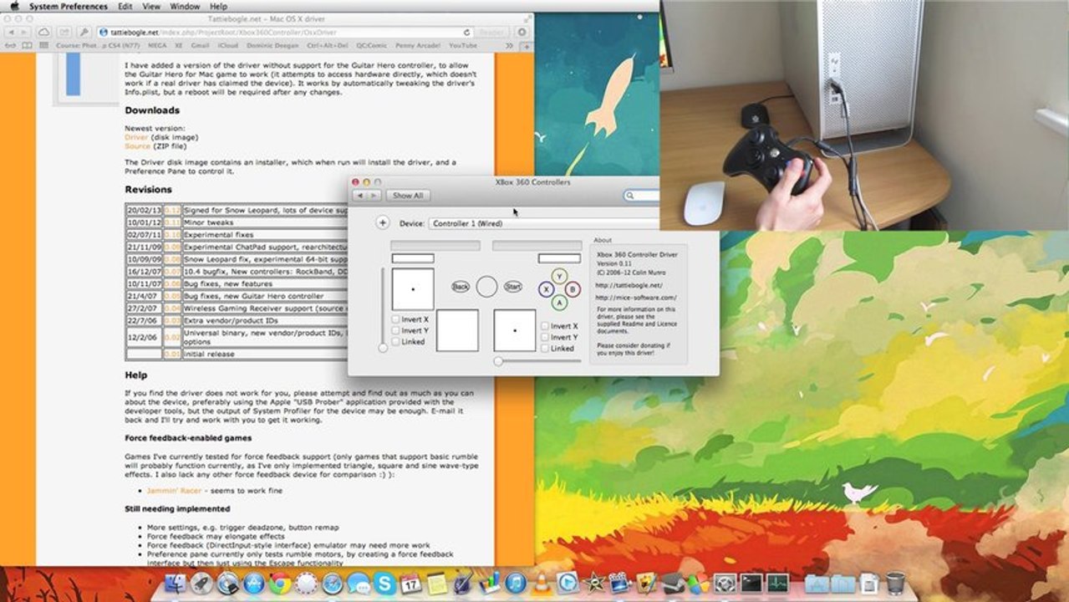Click the plus button beside Device
This screenshot has width=1069, height=602.
[382, 223]
